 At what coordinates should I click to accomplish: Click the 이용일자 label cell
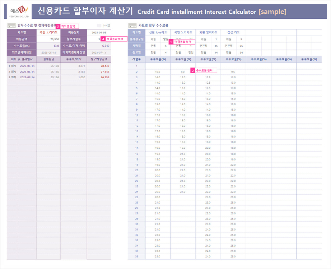pyautogui.click(x=74, y=32)
